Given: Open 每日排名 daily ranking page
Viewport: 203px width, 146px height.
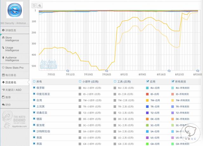Looking at the screenshot, I should (x=14, y=75).
